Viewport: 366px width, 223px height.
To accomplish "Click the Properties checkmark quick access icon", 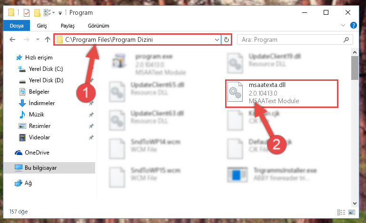I will tap(27, 12).
